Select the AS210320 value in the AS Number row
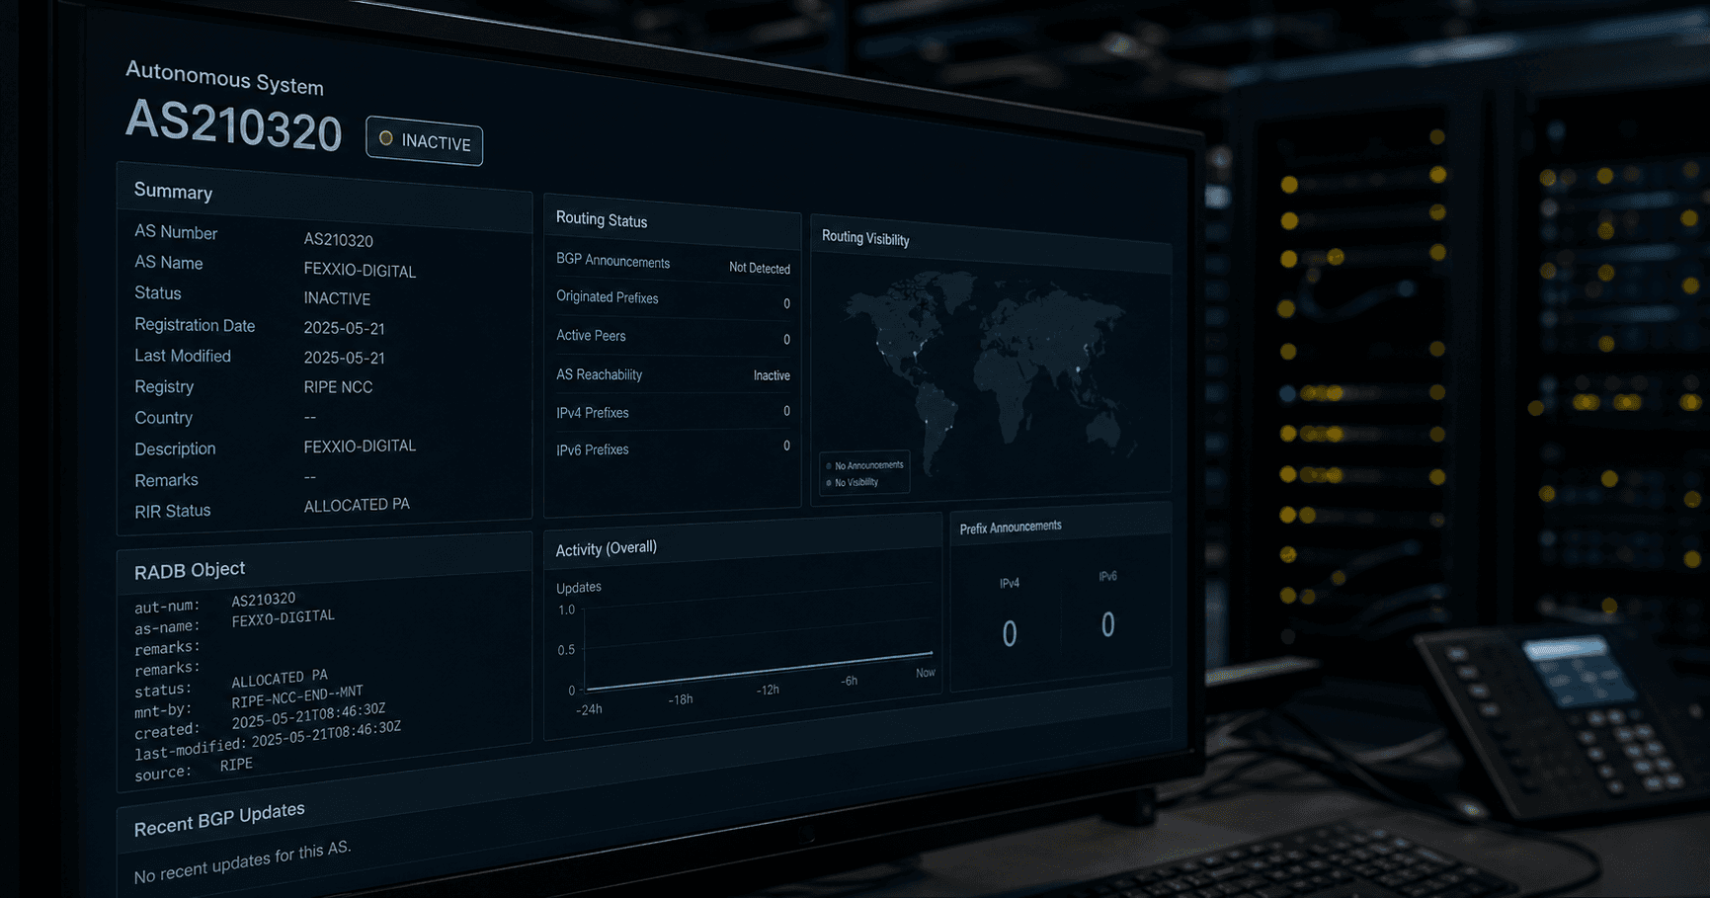Viewport: 1710px width, 898px height. 338,240
